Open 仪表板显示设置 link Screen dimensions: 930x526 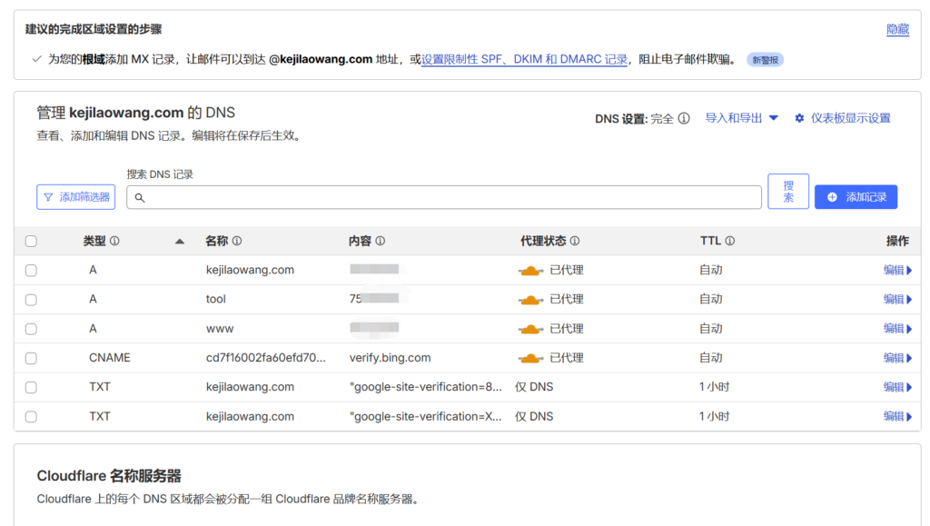point(850,118)
